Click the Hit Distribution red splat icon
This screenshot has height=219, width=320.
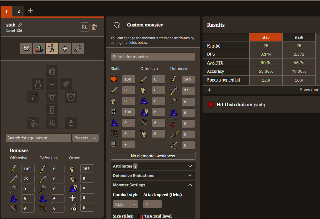(210, 105)
